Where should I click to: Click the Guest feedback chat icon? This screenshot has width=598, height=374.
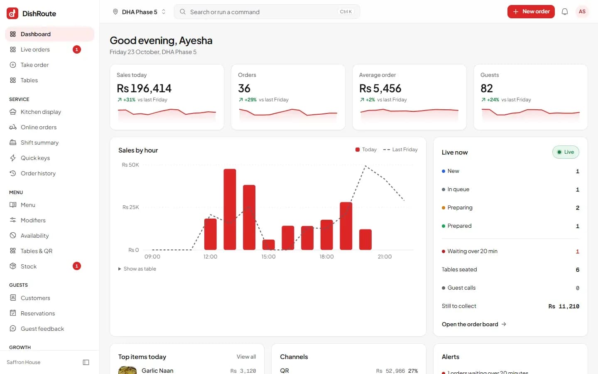click(13, 329)
